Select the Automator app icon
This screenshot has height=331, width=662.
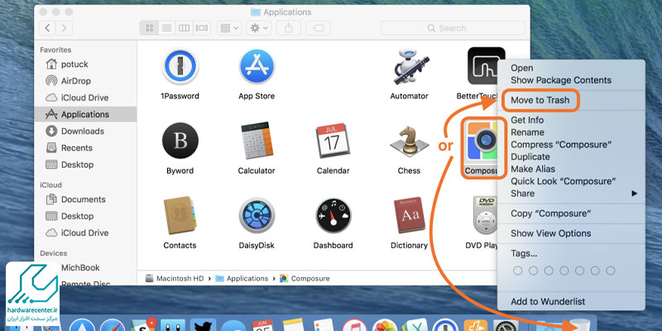409,67
